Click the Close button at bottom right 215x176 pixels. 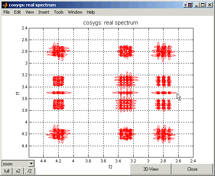click(x=192, y=169)
